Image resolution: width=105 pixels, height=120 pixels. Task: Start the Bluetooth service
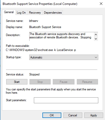click(17, 82)
